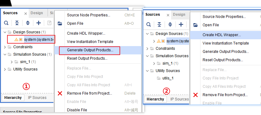
Task: Select utils_1 folder in right tree
Action: pyautogui.click(x=168, y=78)
